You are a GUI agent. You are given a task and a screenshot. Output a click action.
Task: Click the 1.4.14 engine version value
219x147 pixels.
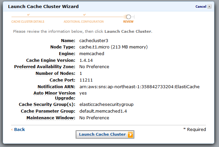tap(86, 60)
